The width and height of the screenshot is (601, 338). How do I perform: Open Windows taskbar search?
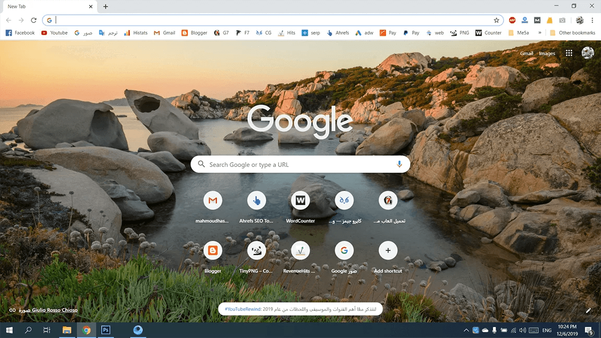[x=28, y=330]
